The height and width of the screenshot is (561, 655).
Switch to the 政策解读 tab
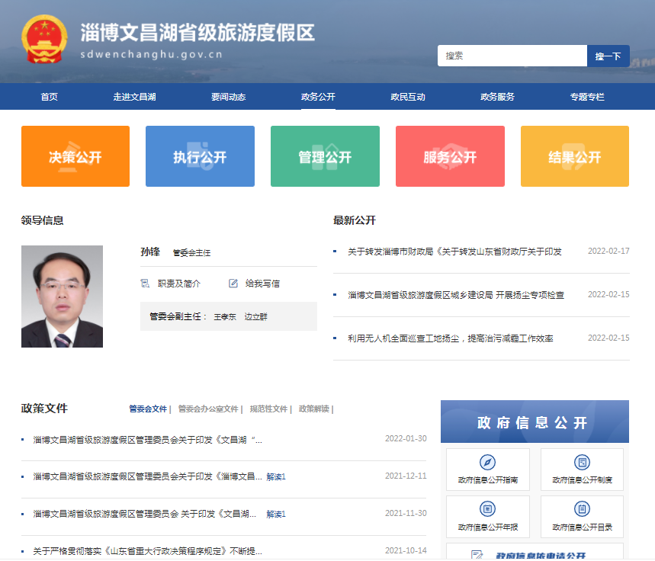[314, 409]
